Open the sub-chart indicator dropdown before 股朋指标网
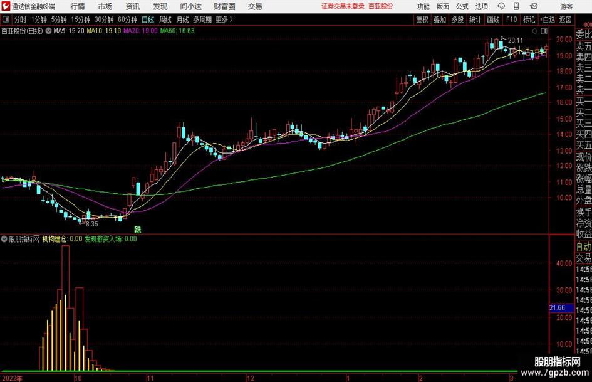 pyautogui.click(x=4, y=239)
